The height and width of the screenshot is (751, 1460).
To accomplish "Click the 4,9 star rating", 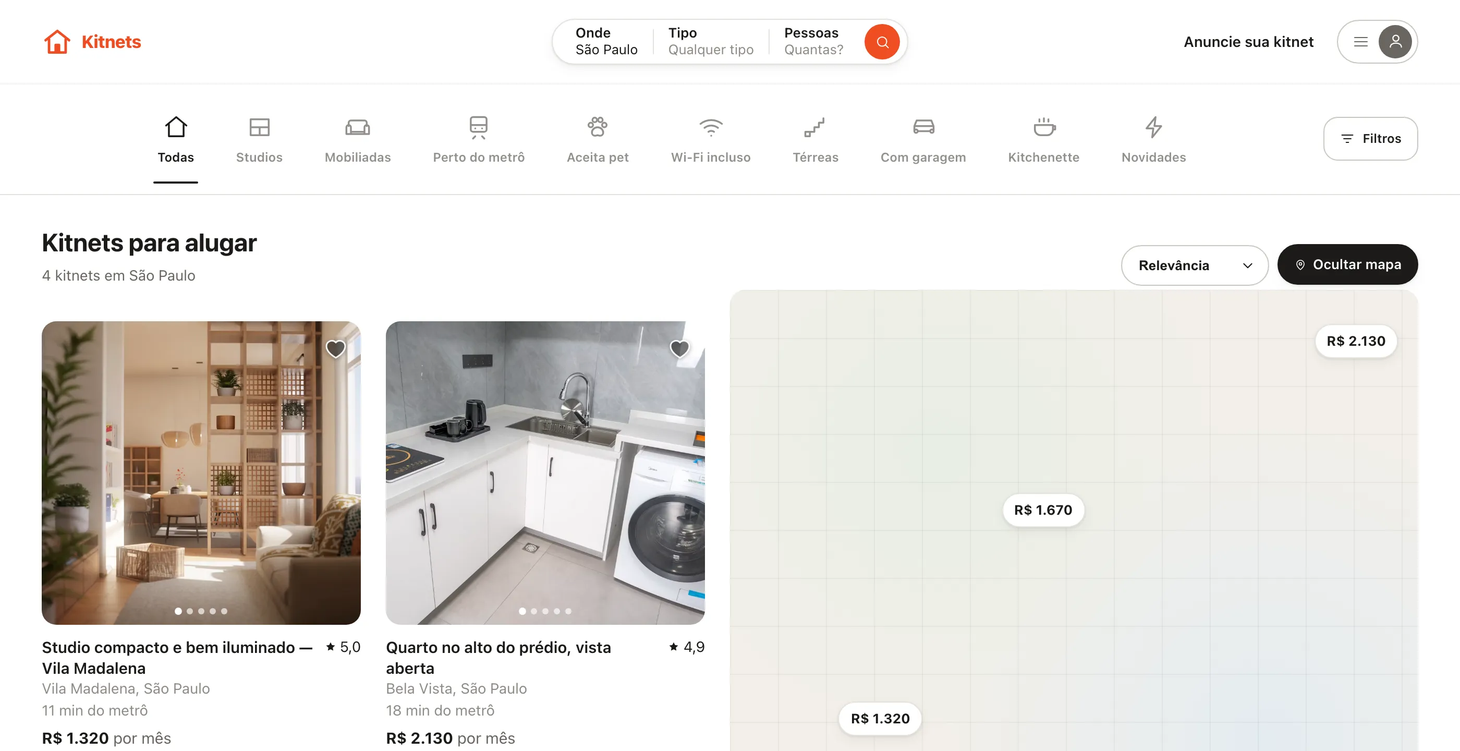I will tap(686, 647).
